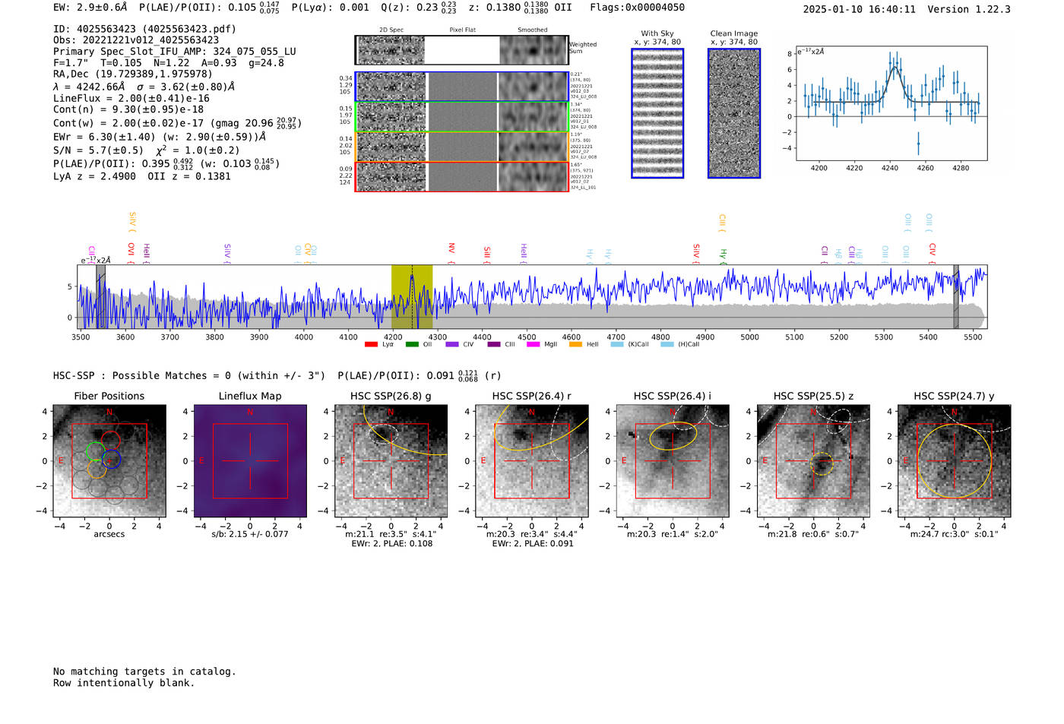Click the OVI line label above the spectrum
Screen dimensions: 1064x724
tap(131, 252)
